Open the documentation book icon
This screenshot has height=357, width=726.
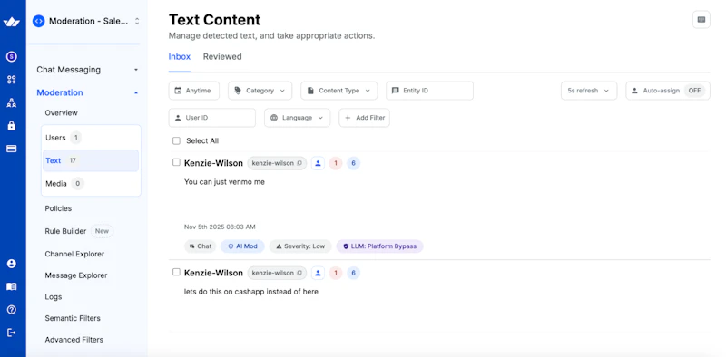tap(12, 286)
